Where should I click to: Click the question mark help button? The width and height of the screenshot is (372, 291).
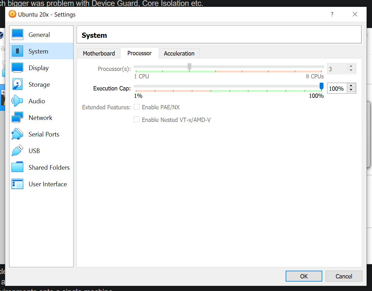click(x=332, y=14)
